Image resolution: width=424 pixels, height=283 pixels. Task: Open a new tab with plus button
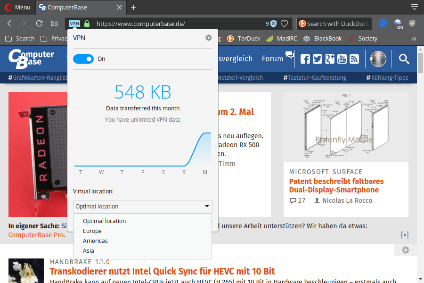click(x=133, y=8)
